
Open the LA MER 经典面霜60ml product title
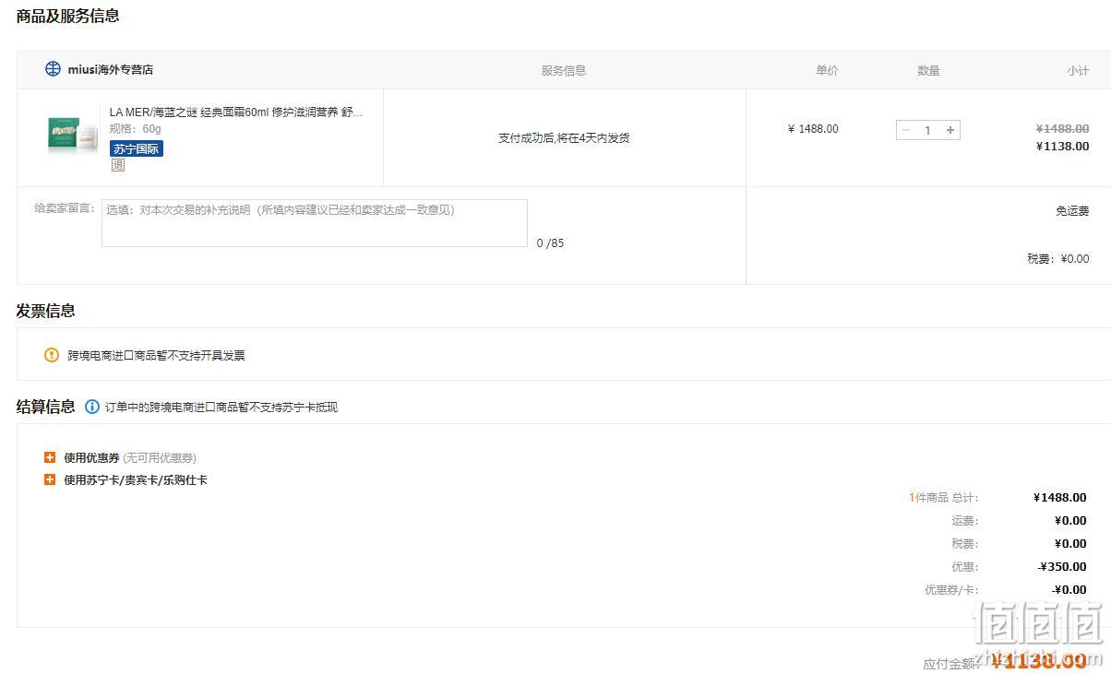[236, 112]
